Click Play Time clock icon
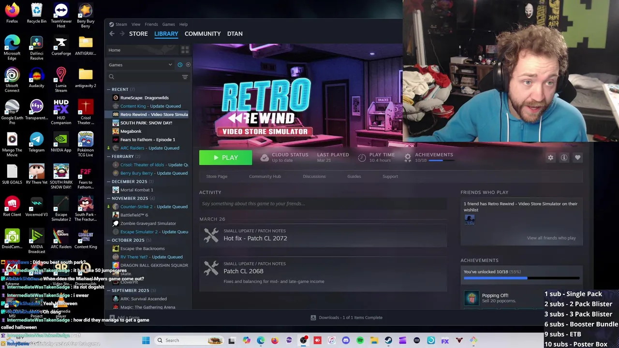This screenshot has height=348, width=619. (x=362, y=158)
